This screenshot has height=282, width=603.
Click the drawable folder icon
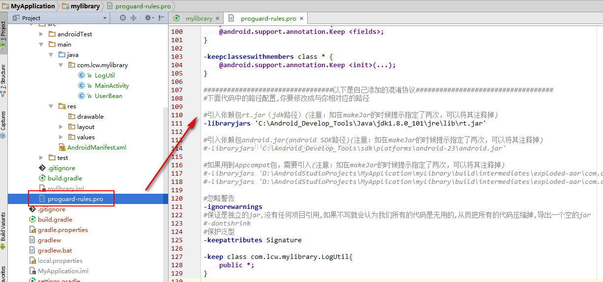click(72, 116)
